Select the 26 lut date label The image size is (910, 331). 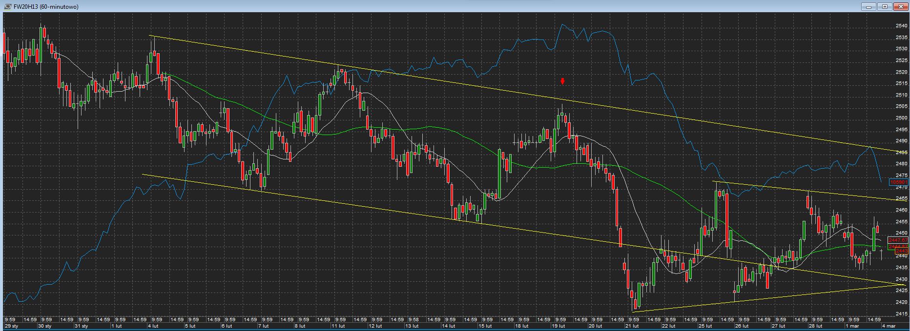point(742,326)
